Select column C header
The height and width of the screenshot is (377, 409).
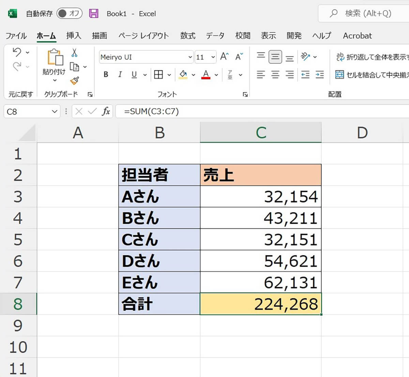click(x=261, y=132)
